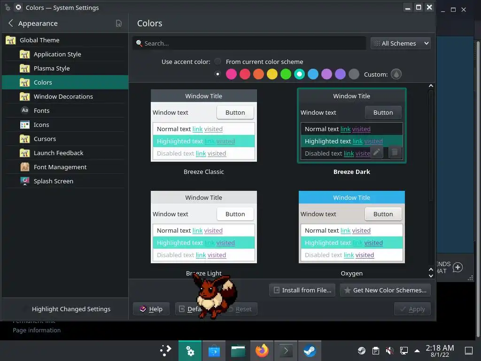This screenshot has width=481, height=361.
Task: Click the add friend chat icon in Steam window
Action: pos(458,267)
